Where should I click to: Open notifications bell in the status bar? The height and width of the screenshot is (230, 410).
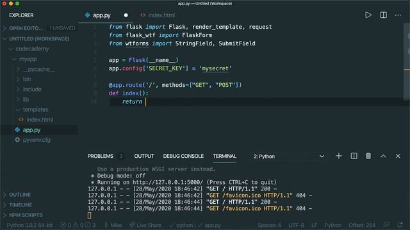coord(400,225)
